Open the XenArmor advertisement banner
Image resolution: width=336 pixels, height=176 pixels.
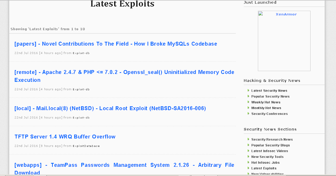click(x=284, y=41)
